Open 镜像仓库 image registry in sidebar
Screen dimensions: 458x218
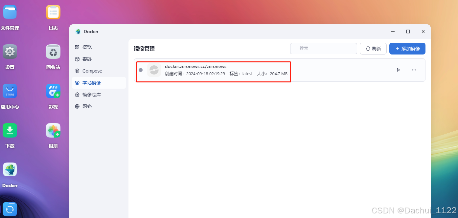click(99, 95)
